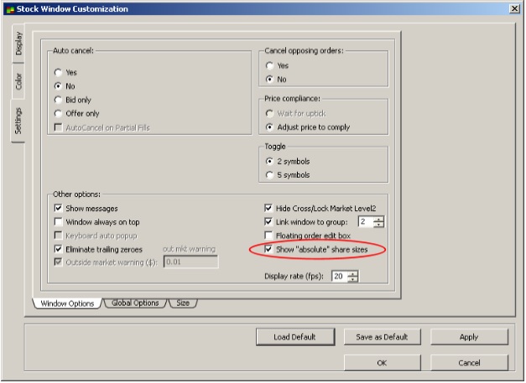Open the Color side tab
This screenshot has width=526, height=383.
[18, 82]
